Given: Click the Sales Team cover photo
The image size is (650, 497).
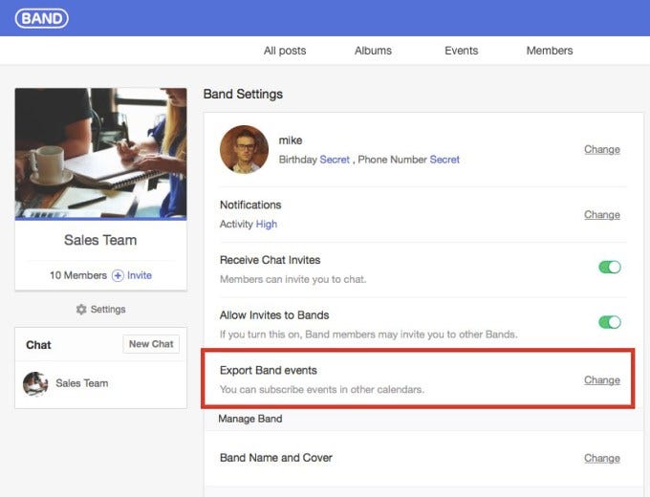Looking at the screenshot, I should (100, 154).
